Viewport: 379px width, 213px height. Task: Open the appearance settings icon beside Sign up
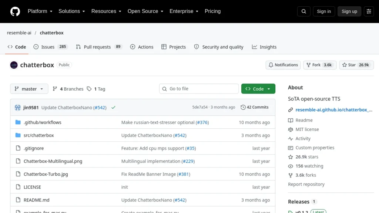coord(369,11)
